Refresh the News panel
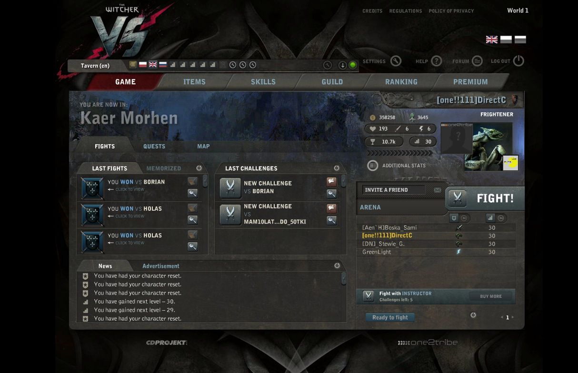This screenshot has width=578, height=373. pos(337,265)
